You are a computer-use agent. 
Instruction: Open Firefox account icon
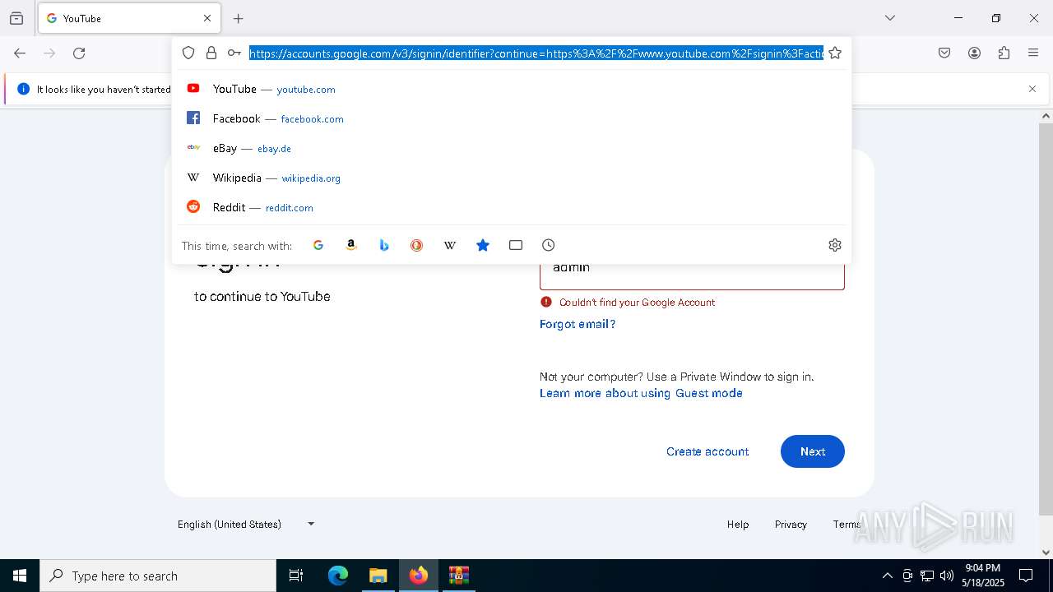974,53
